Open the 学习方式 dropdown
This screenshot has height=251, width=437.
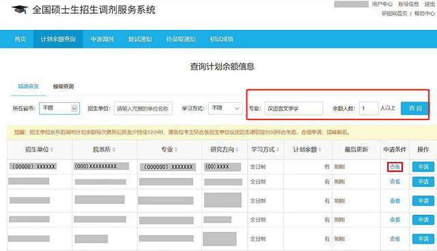[225, 108]
